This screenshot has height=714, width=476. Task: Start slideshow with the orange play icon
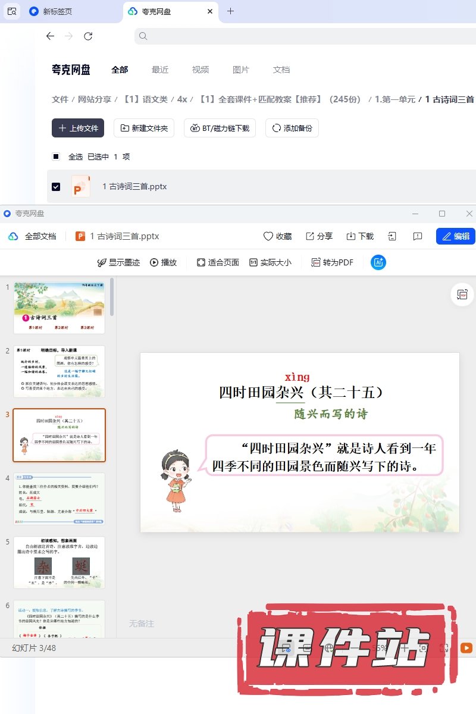coord(466,648)
